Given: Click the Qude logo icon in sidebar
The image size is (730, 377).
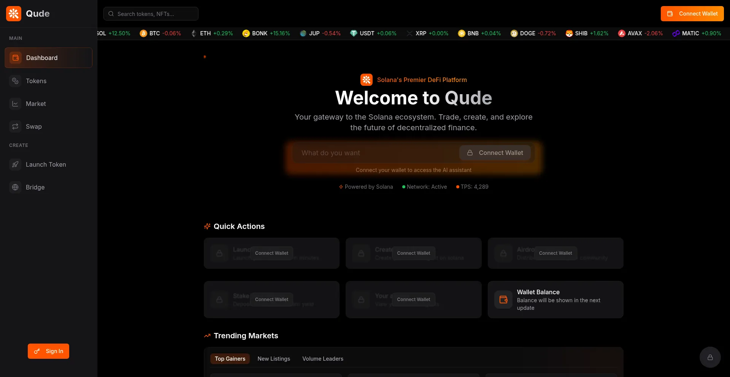Looking at the screenshot, I should pos(14,14).
